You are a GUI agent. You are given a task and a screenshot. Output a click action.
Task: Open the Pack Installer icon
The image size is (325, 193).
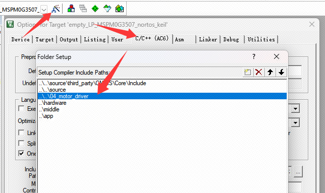coord(120,9)
